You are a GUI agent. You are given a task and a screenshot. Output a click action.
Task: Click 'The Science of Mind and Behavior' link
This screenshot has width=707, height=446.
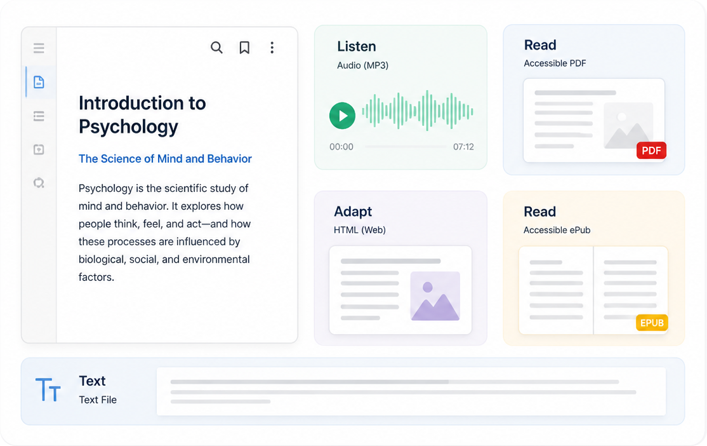165,159
